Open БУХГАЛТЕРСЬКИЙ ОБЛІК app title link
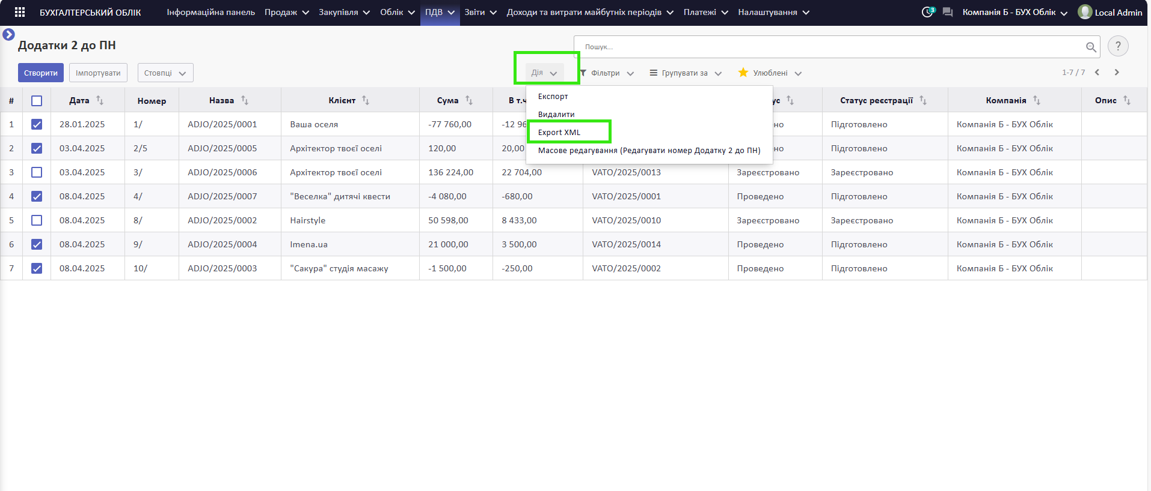The height and width of the screenshot is (491, 1151). click(x=90, y=12)
